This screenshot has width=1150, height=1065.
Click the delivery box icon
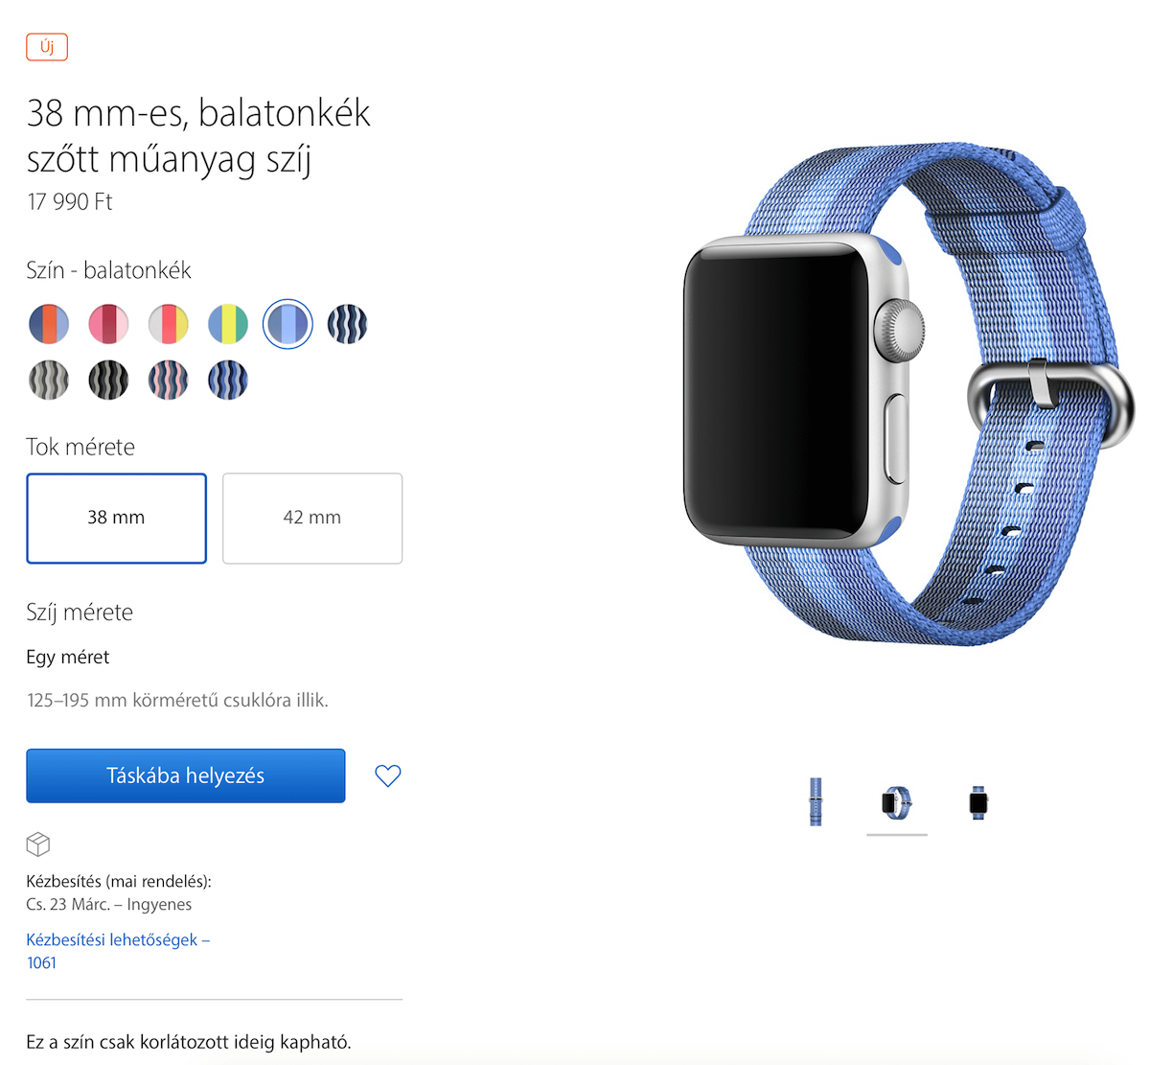(38, 845)
